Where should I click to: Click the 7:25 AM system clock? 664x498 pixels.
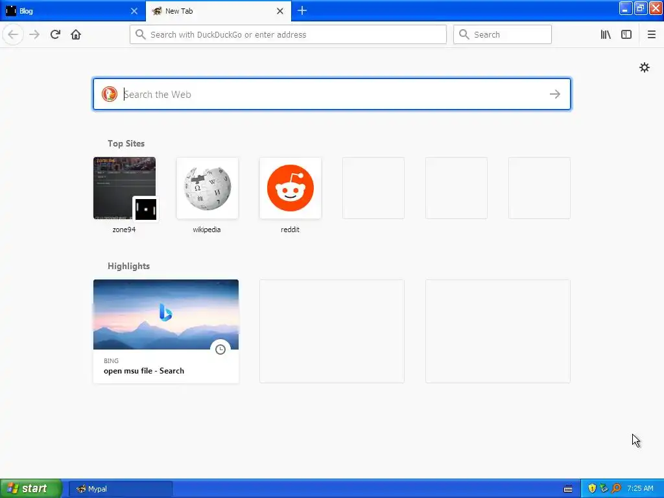pos(640,488)
